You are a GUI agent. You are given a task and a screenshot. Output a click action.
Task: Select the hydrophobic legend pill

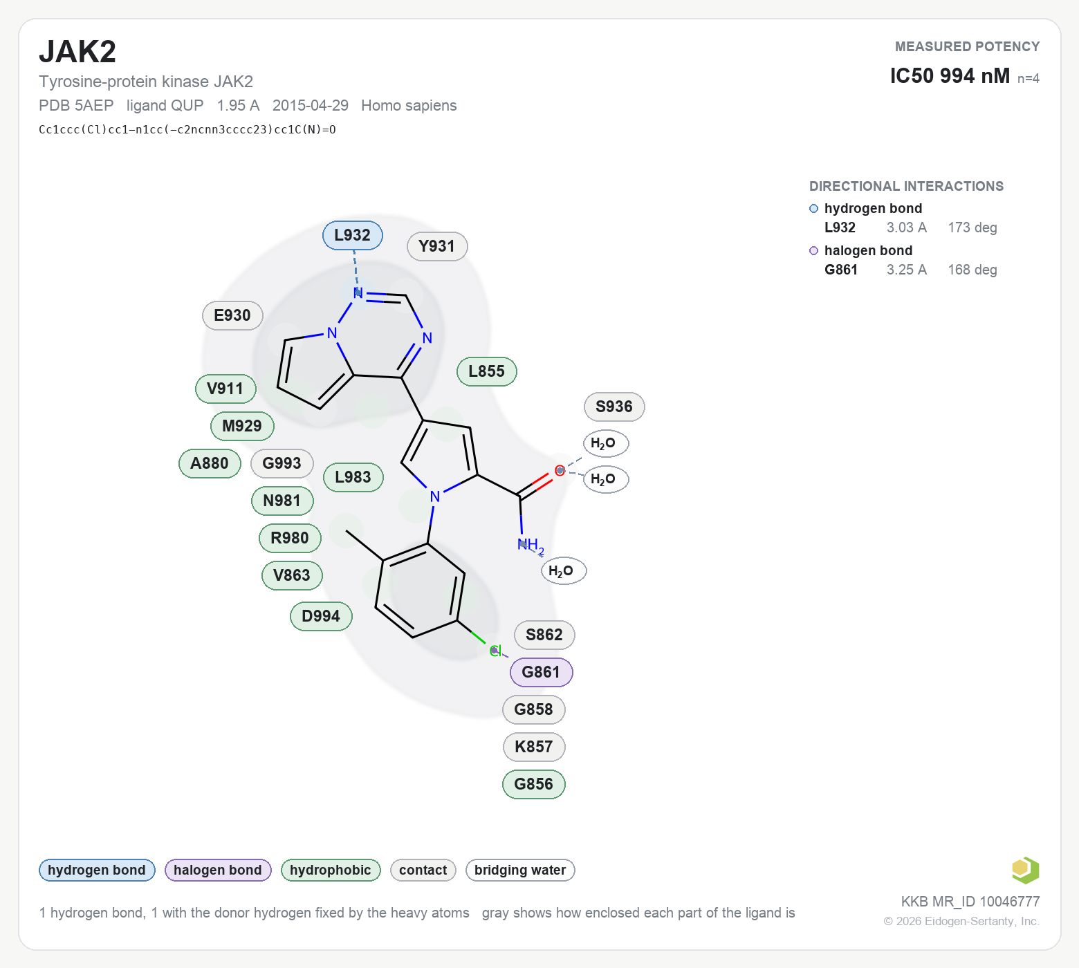click(331, 870)
